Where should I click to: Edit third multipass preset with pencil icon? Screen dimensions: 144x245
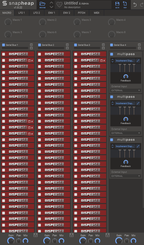click(x=138, y=146)
